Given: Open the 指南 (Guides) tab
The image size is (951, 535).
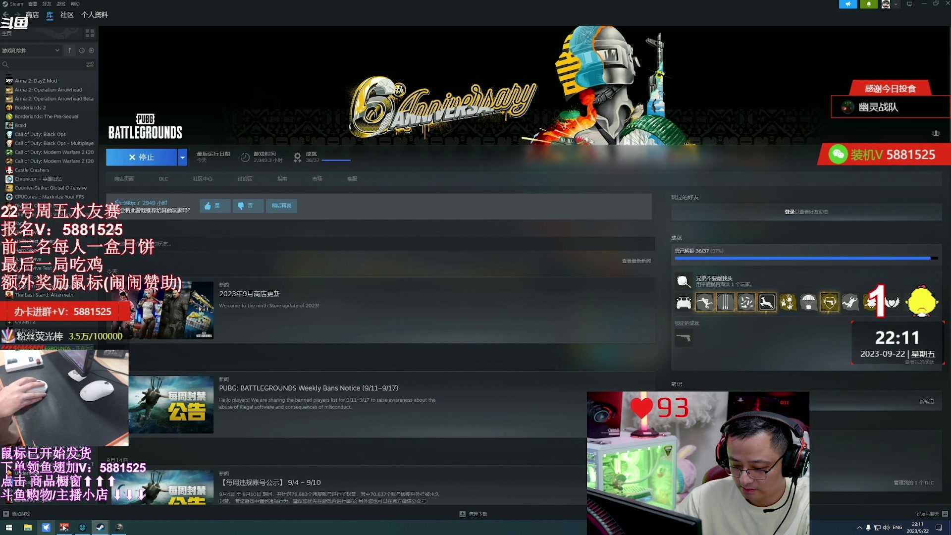Looking at the screenshot, I should point(282,179).
